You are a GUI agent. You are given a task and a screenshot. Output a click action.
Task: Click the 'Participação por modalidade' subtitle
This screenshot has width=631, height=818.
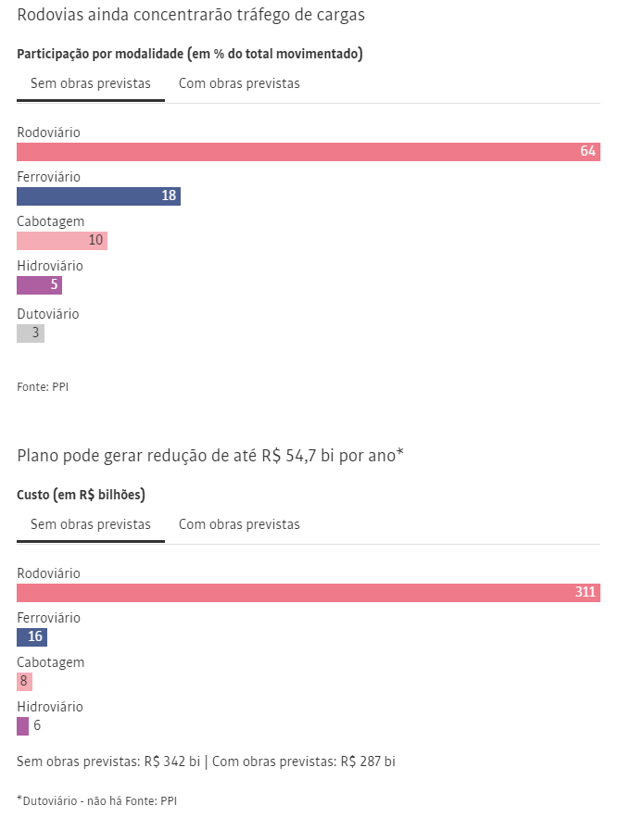click(189, 54)
